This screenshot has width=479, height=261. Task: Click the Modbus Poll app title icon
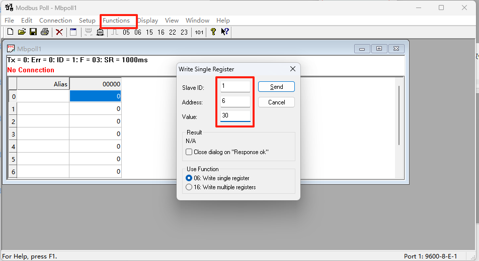[9, 8]
